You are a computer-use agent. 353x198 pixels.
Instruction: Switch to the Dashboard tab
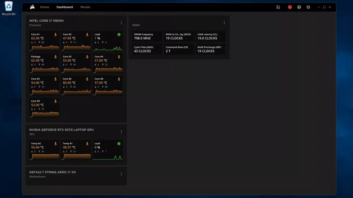[64, 7]
